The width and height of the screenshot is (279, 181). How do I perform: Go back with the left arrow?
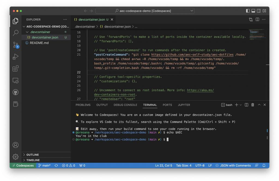(86, 11)
